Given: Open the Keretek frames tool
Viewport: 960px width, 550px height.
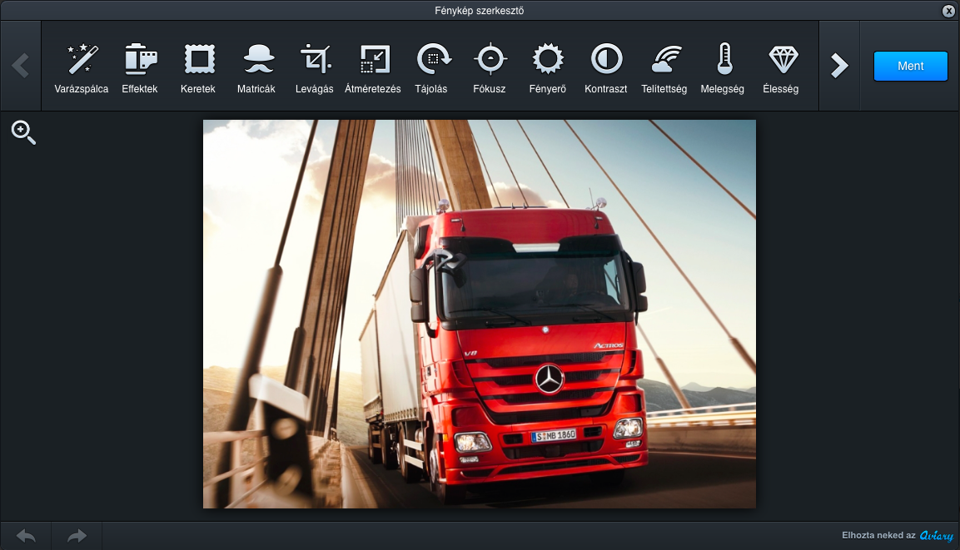Looking at the screenshot, I should (198, 68).
